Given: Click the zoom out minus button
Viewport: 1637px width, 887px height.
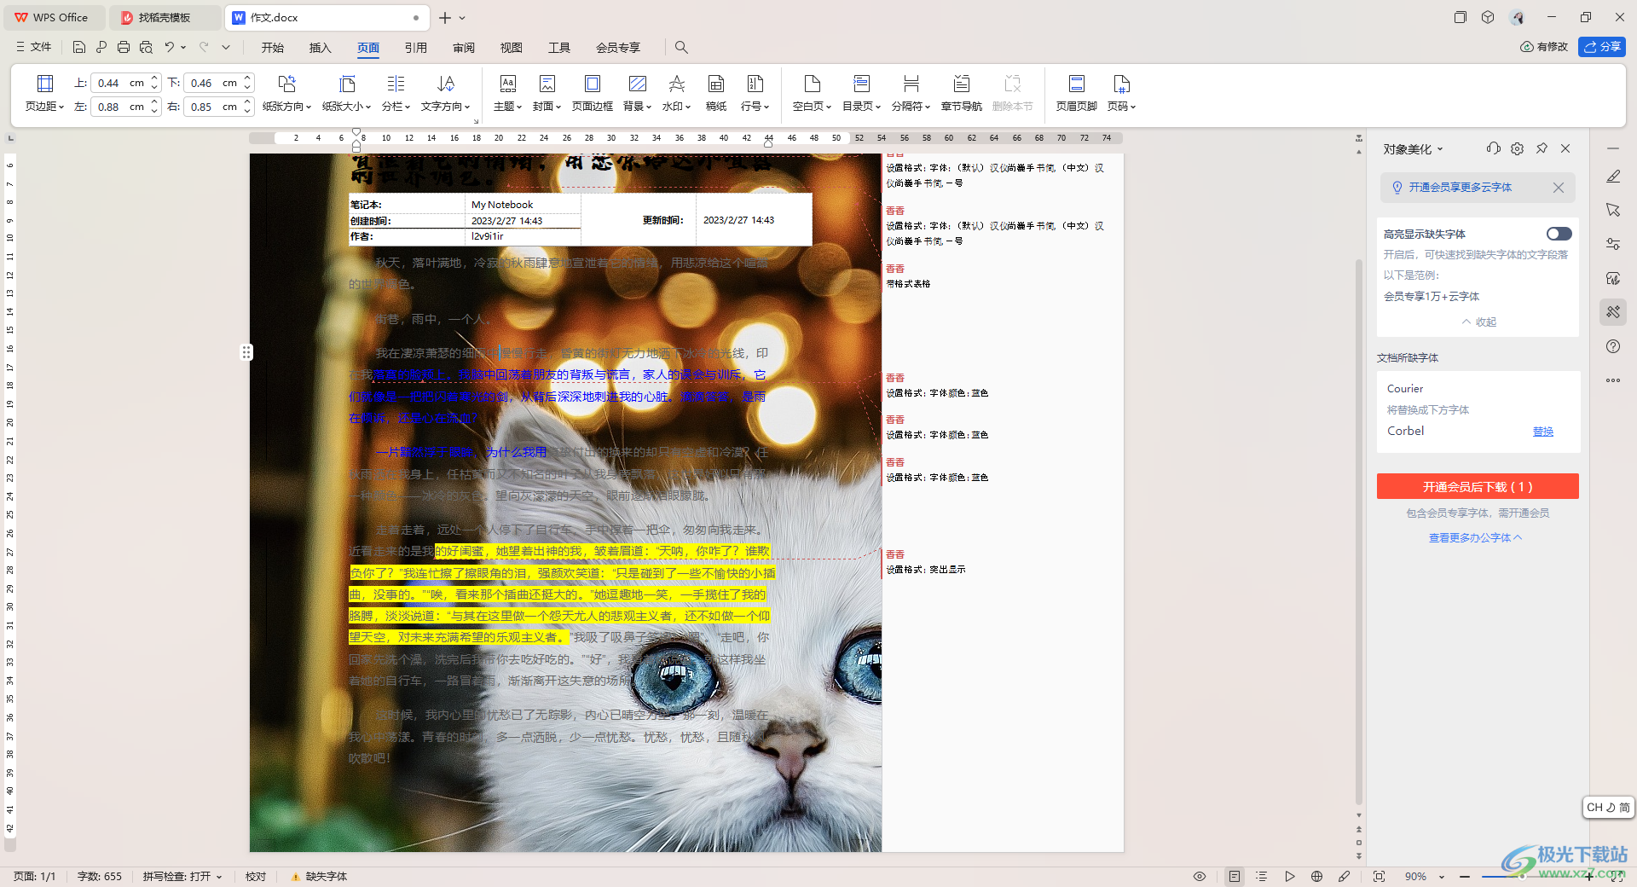Looking at the screenshot, I should 1464,876.
